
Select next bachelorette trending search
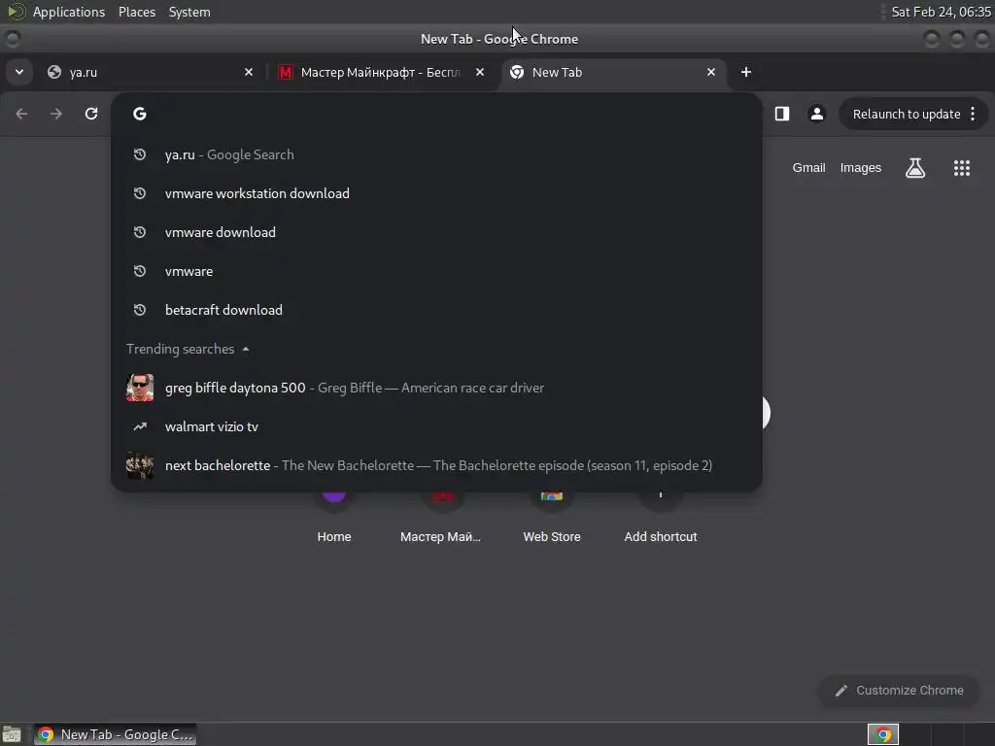[x=436, y=465]
